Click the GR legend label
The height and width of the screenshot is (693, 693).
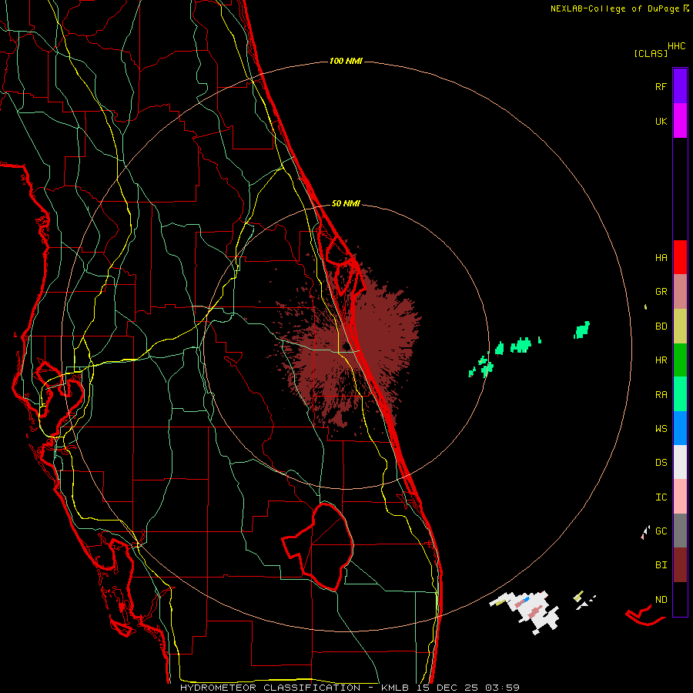[x=661, y=292]
